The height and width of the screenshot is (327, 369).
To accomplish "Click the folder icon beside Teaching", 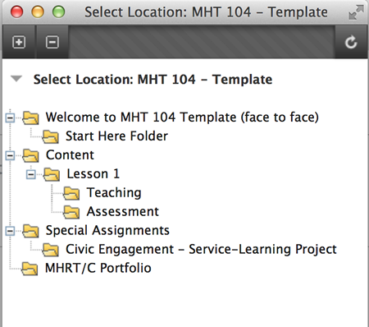I will (x=71, y=193).
